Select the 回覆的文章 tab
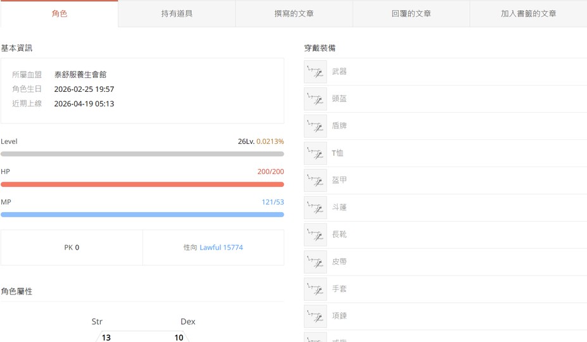This screenshot has height=342, width=587. point(411,13)
